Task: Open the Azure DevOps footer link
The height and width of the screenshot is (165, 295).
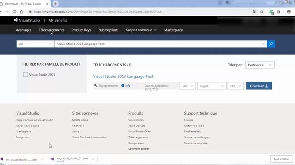Action: 136,126
